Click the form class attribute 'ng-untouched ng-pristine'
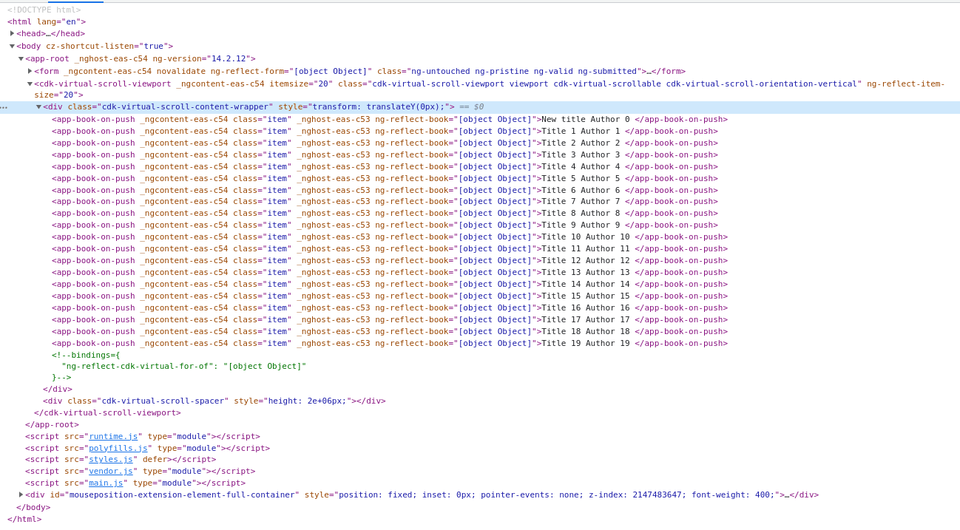Image resolution: width=960 pixels, height=530 pixels. tap(510, 71)
